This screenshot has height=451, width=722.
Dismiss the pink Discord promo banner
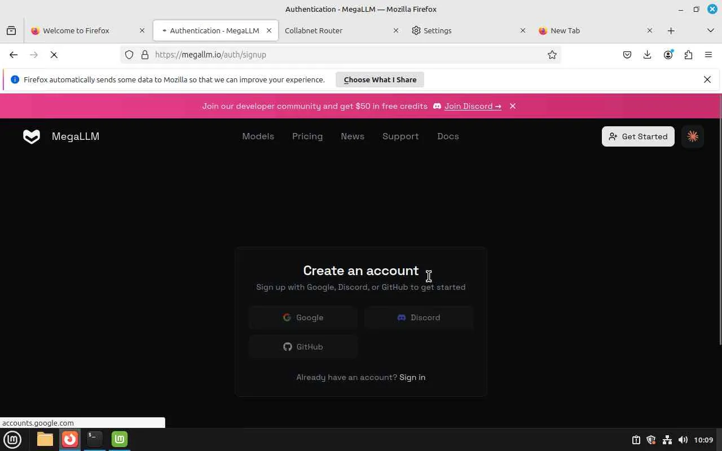pos(513,106)
